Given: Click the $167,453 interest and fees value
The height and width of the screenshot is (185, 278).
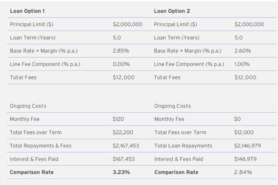Looking at the screenshot, I should pos(124,159).
